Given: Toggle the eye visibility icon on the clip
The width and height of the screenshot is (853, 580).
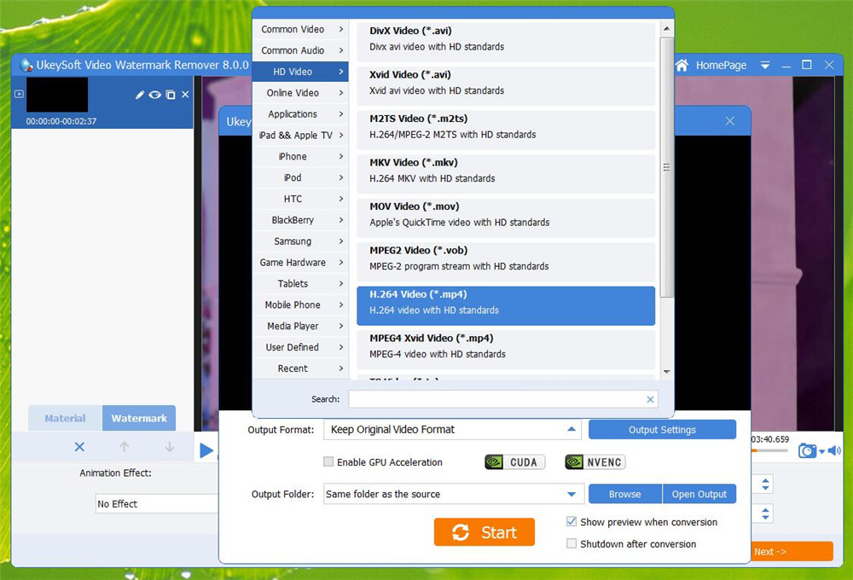Looking at the screenshot, I should click(x=154, y=95).
